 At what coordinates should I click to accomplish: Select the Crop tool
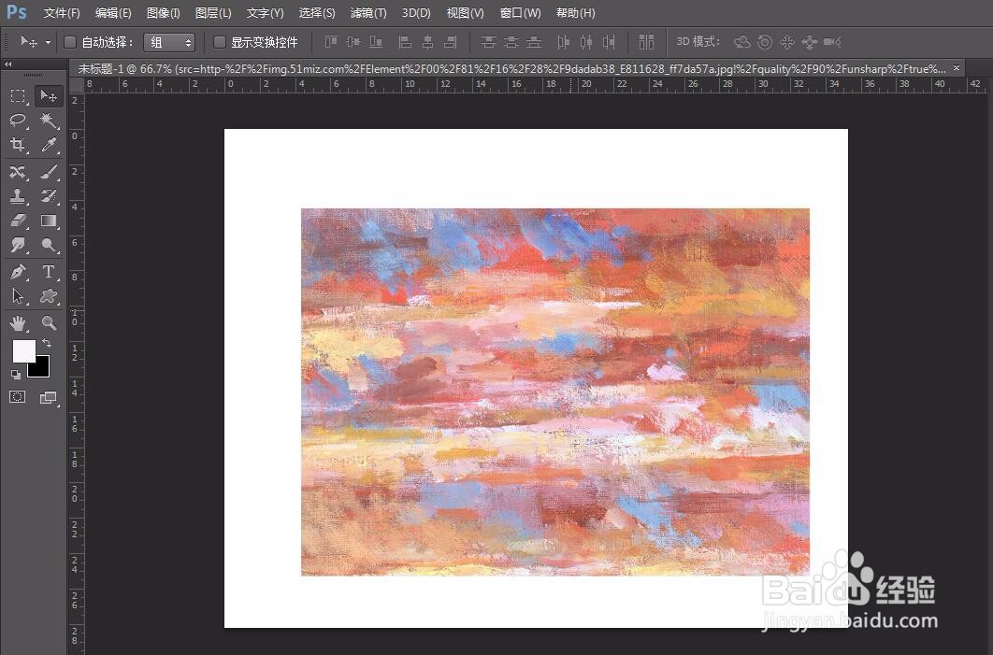(x=18, y=145)
